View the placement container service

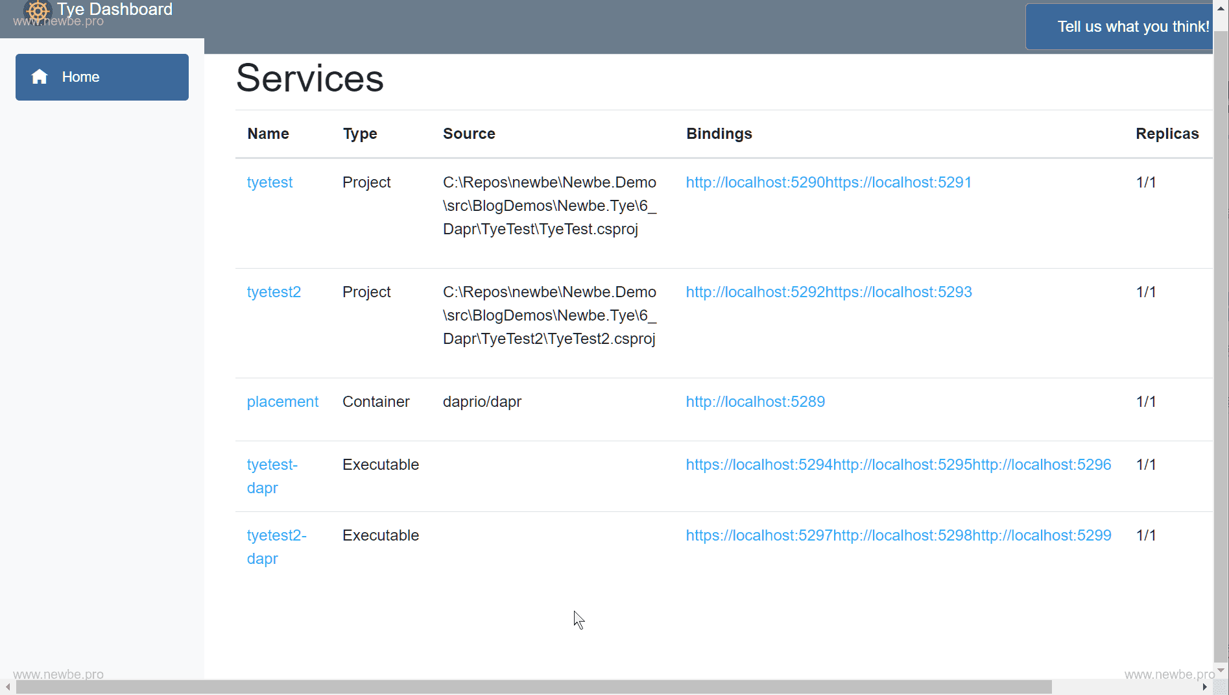283,402
